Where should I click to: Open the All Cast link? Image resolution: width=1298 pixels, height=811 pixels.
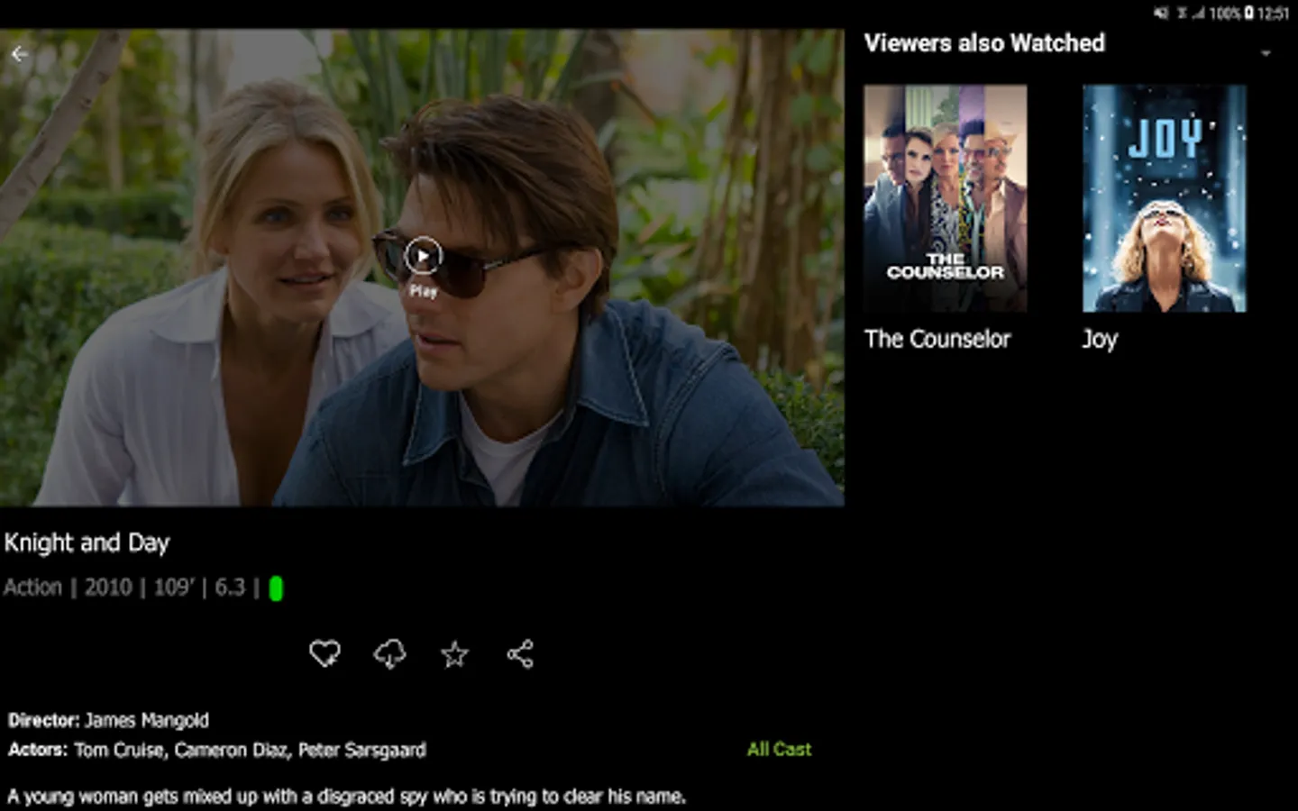779,749
